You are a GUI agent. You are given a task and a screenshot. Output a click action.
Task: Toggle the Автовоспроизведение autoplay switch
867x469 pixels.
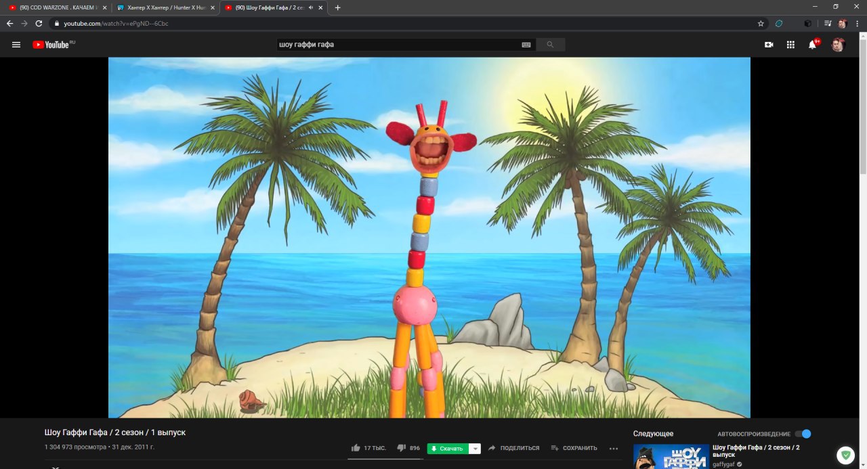pyautogui.click(x=803, y=434)
